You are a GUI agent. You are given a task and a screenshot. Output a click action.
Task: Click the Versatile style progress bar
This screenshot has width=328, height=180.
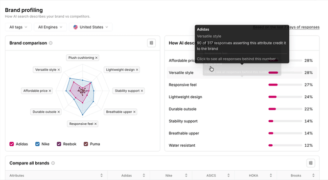285,73
